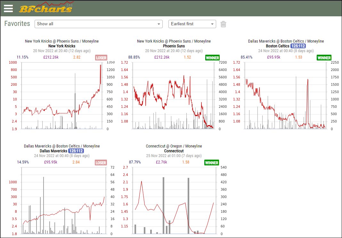Click the trash delete icon
Image resolution: width=342 pixels, height=238 pixels.
(223, 24)
